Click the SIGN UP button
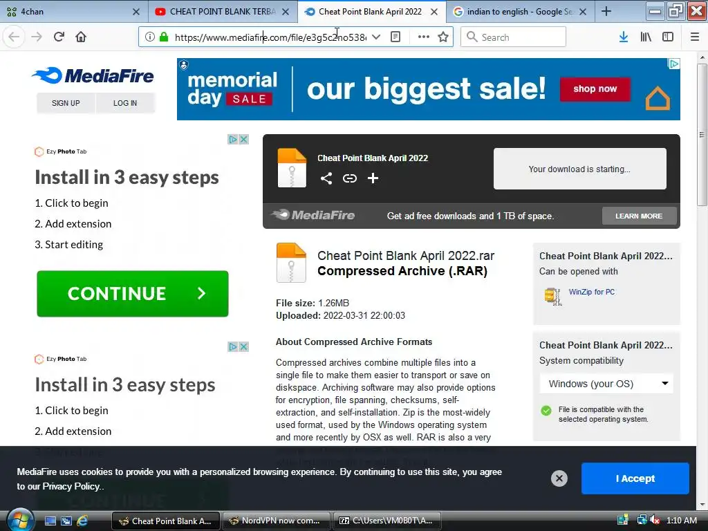Viewport: 708px width, 531px height. (x=66, y=103)
